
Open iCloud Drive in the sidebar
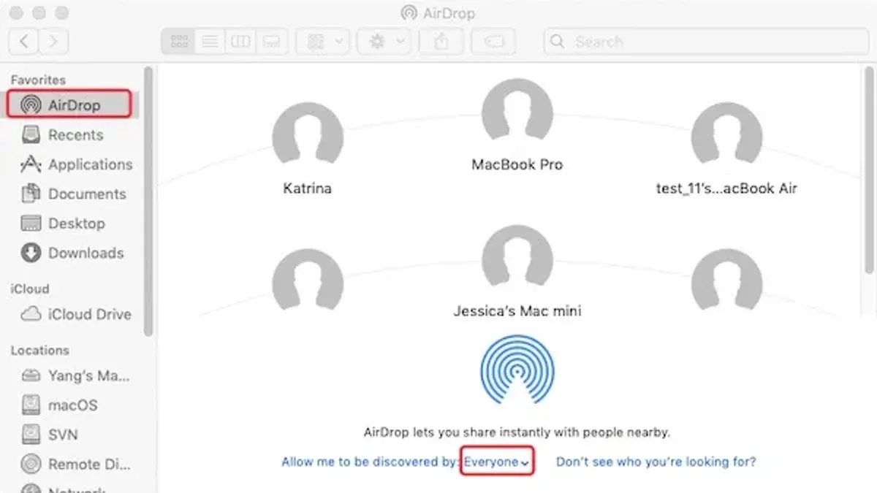tap(75, 314)
